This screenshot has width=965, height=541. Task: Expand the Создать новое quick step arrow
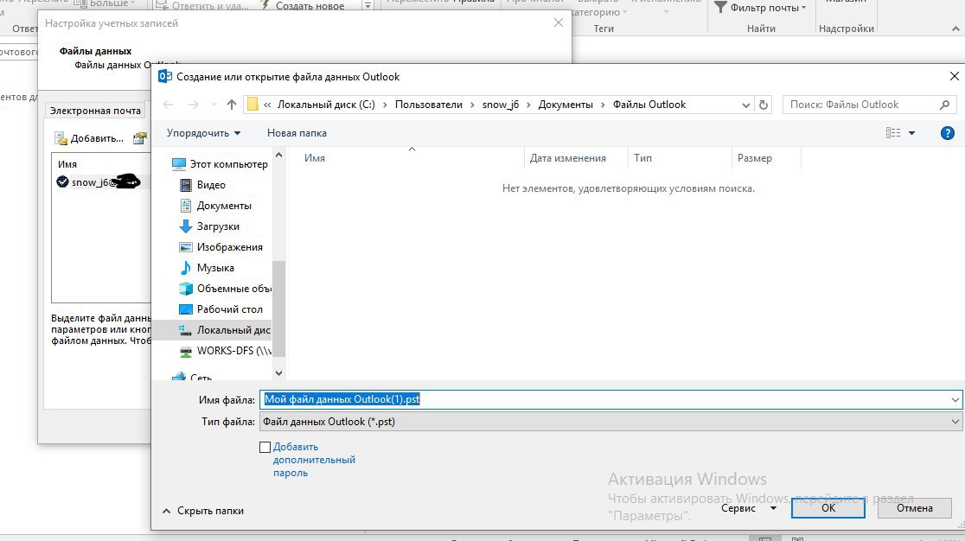[367, 5]
